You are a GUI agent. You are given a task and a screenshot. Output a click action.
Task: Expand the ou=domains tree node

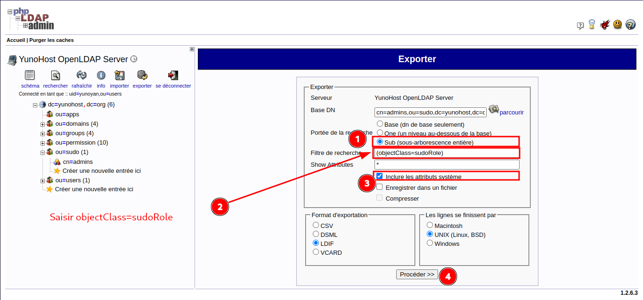[42, 124]
